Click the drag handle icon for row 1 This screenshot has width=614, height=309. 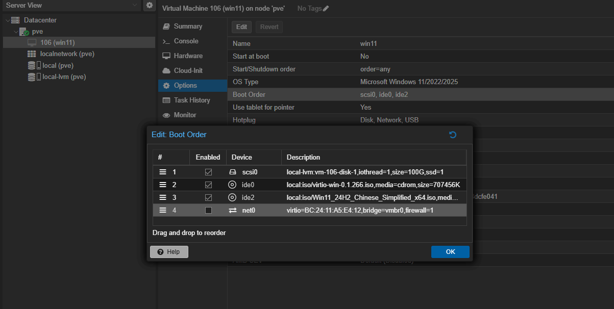[x=163, y=172]
